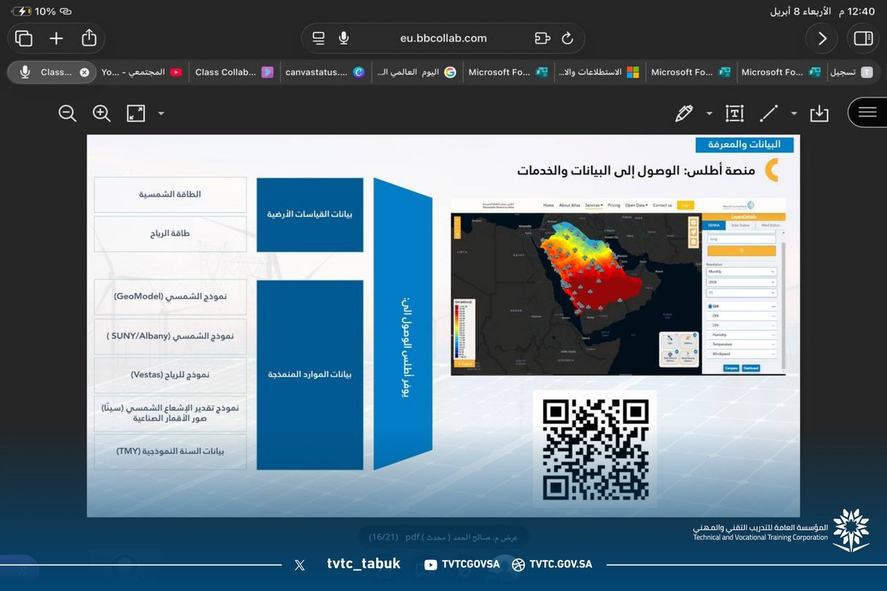Image resolution: width=887 pixels, height=591 pixels.
Task: Tap the microphone icon in address bar
Action: pyautogui.click(x=344, y=38)
